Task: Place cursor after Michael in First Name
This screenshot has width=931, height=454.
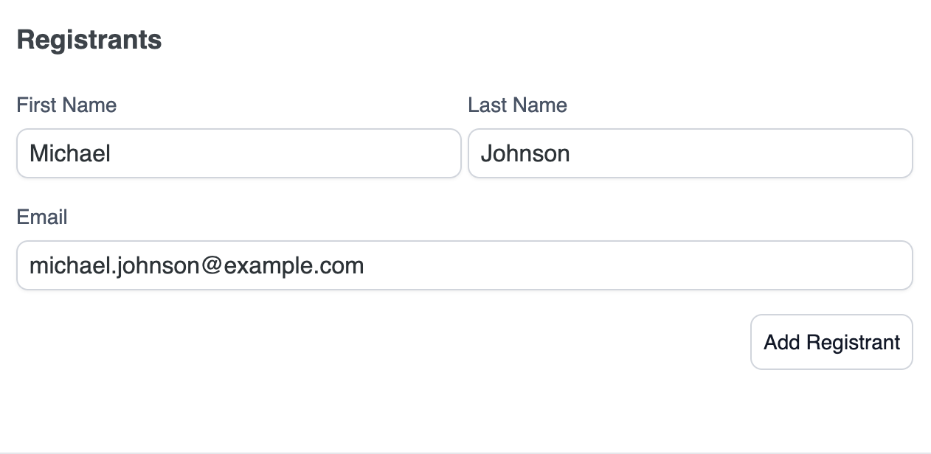Action: click(x=112, y=153)
